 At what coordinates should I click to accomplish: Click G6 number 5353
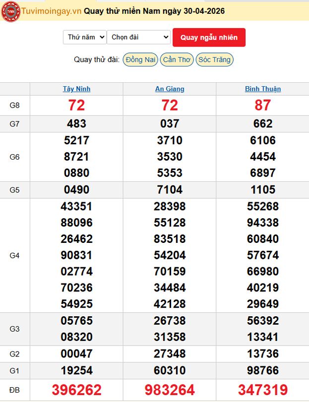[x=170, y=173]
